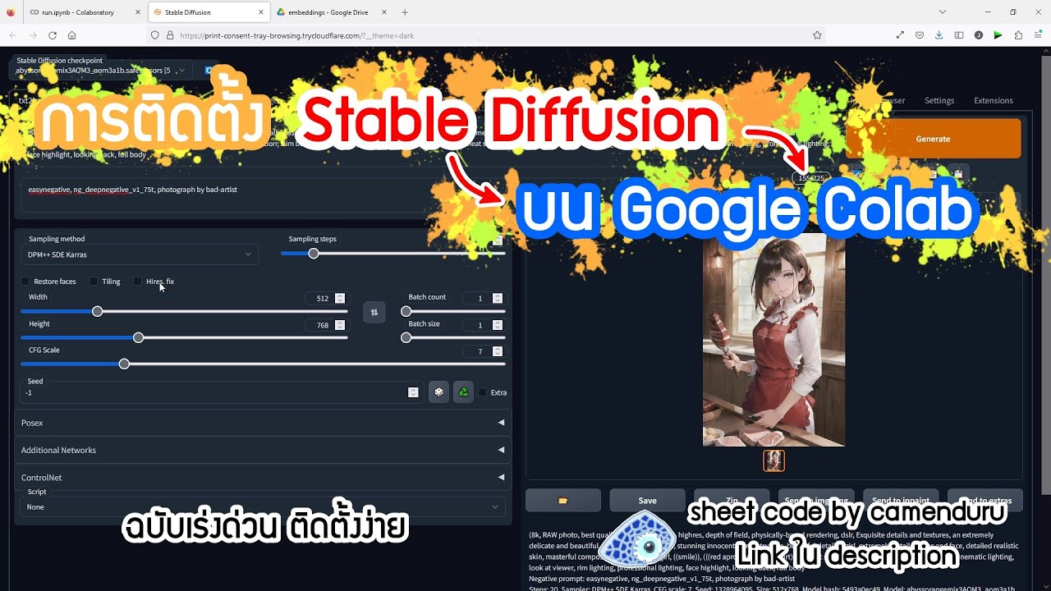Enable the Restore faces checkbox
This screenshot has height=591, width=1051.
[x=25, y=282]
